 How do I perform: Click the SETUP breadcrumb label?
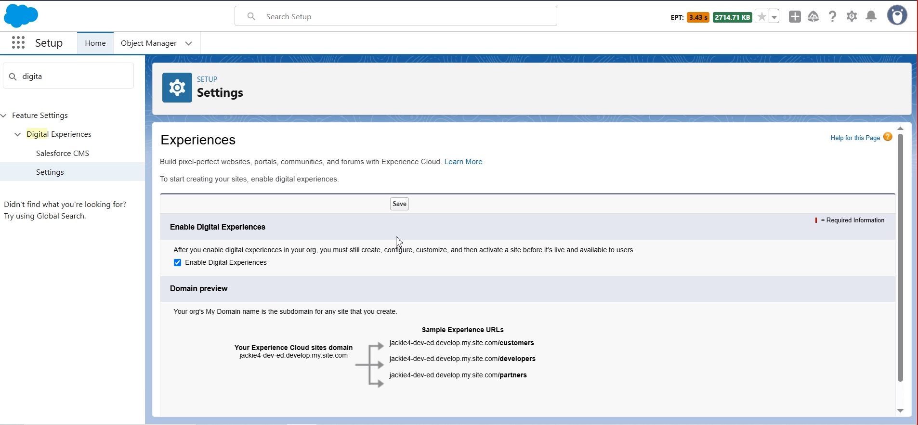point(207,79)
